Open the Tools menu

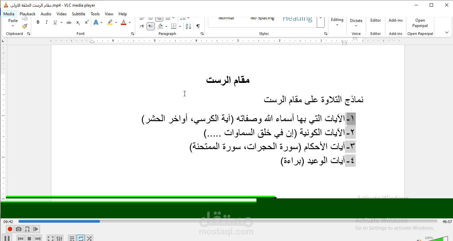tap(95, 14)
